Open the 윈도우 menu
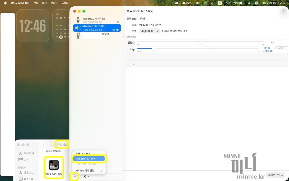The height and width of the screenshot is (181, 289). pyautogui.click(x=54, y=3)
